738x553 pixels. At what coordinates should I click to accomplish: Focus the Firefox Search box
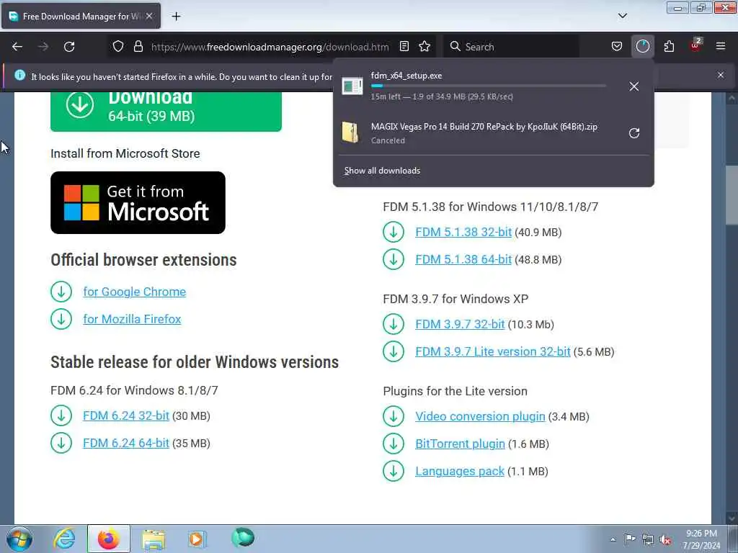[x=511, y=47]
